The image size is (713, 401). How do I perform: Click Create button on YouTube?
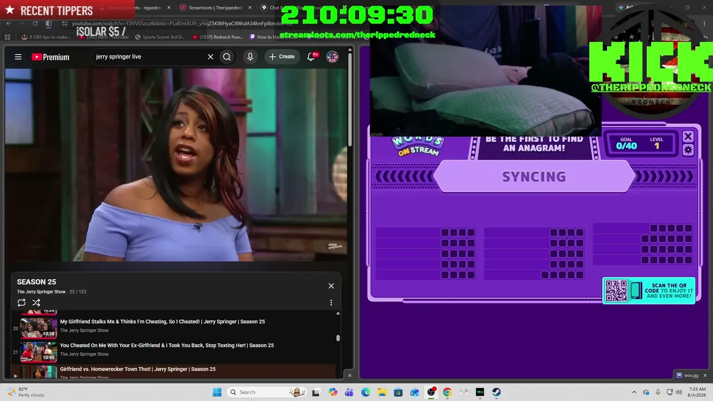point(282,57)
